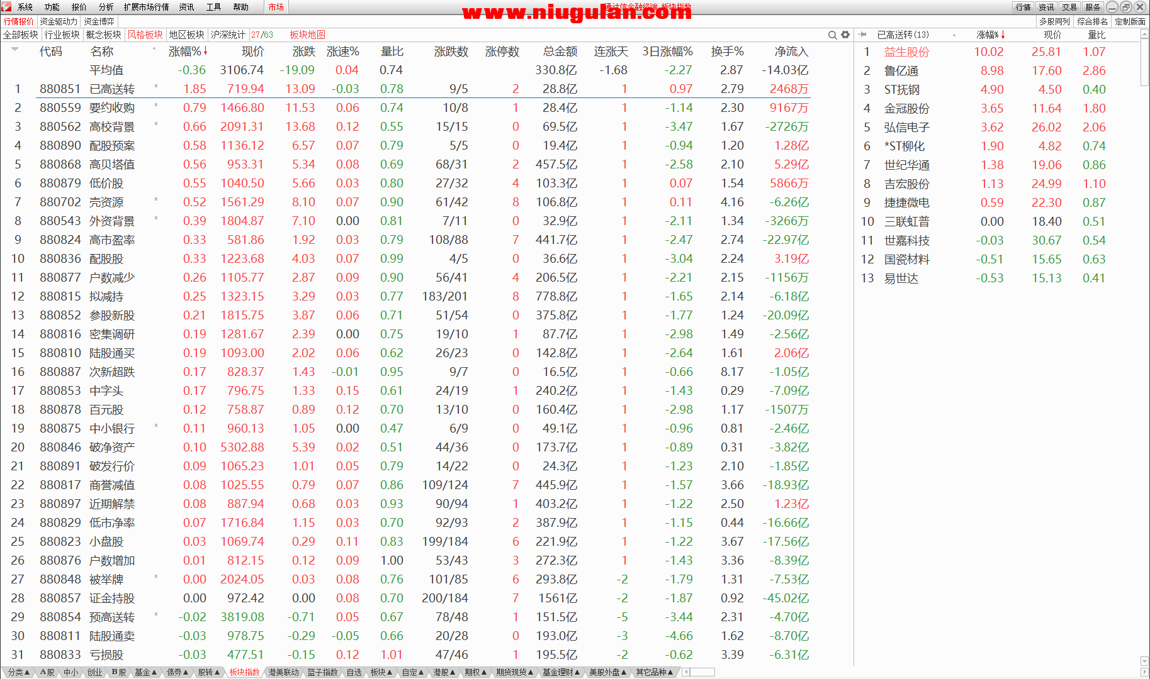Select ST抚钢 in the right panel

(901, 89)
